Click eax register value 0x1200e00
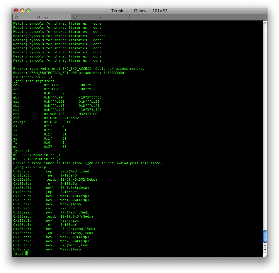Screen dimensions: 279x273 coord(53,85)
